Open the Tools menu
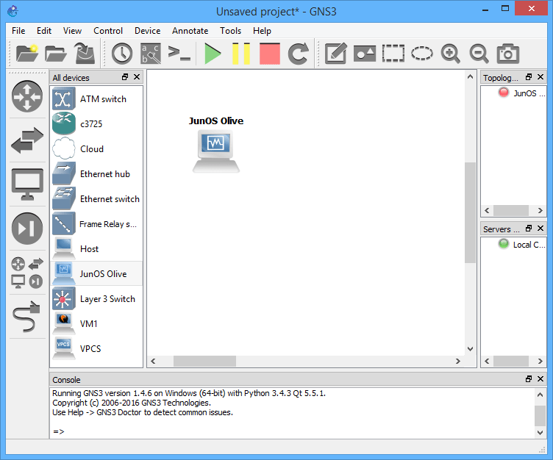The width and height of the screenshot is (553, 460). tap(230, 31)
